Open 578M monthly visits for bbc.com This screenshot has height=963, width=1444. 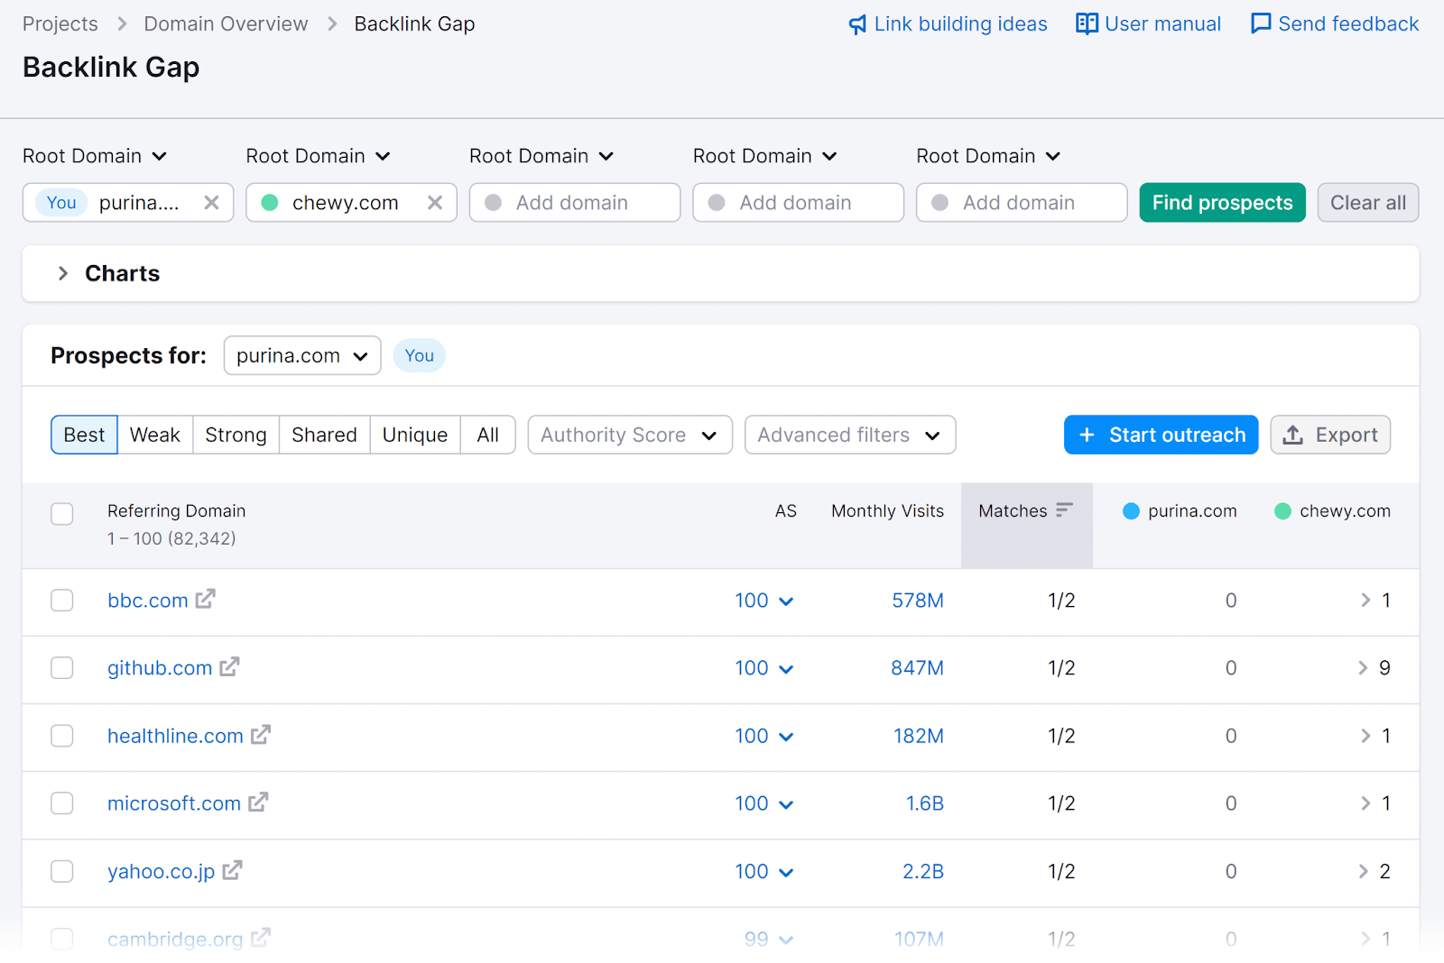pos(918,601)
